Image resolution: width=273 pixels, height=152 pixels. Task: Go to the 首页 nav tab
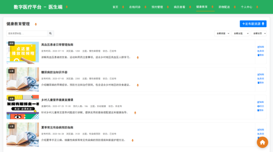click(x=115, y=7)
